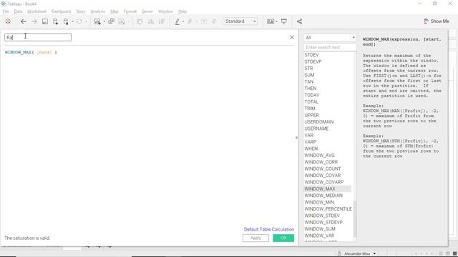Open the Story menu
458x257 pixels.
pos(81,11)
